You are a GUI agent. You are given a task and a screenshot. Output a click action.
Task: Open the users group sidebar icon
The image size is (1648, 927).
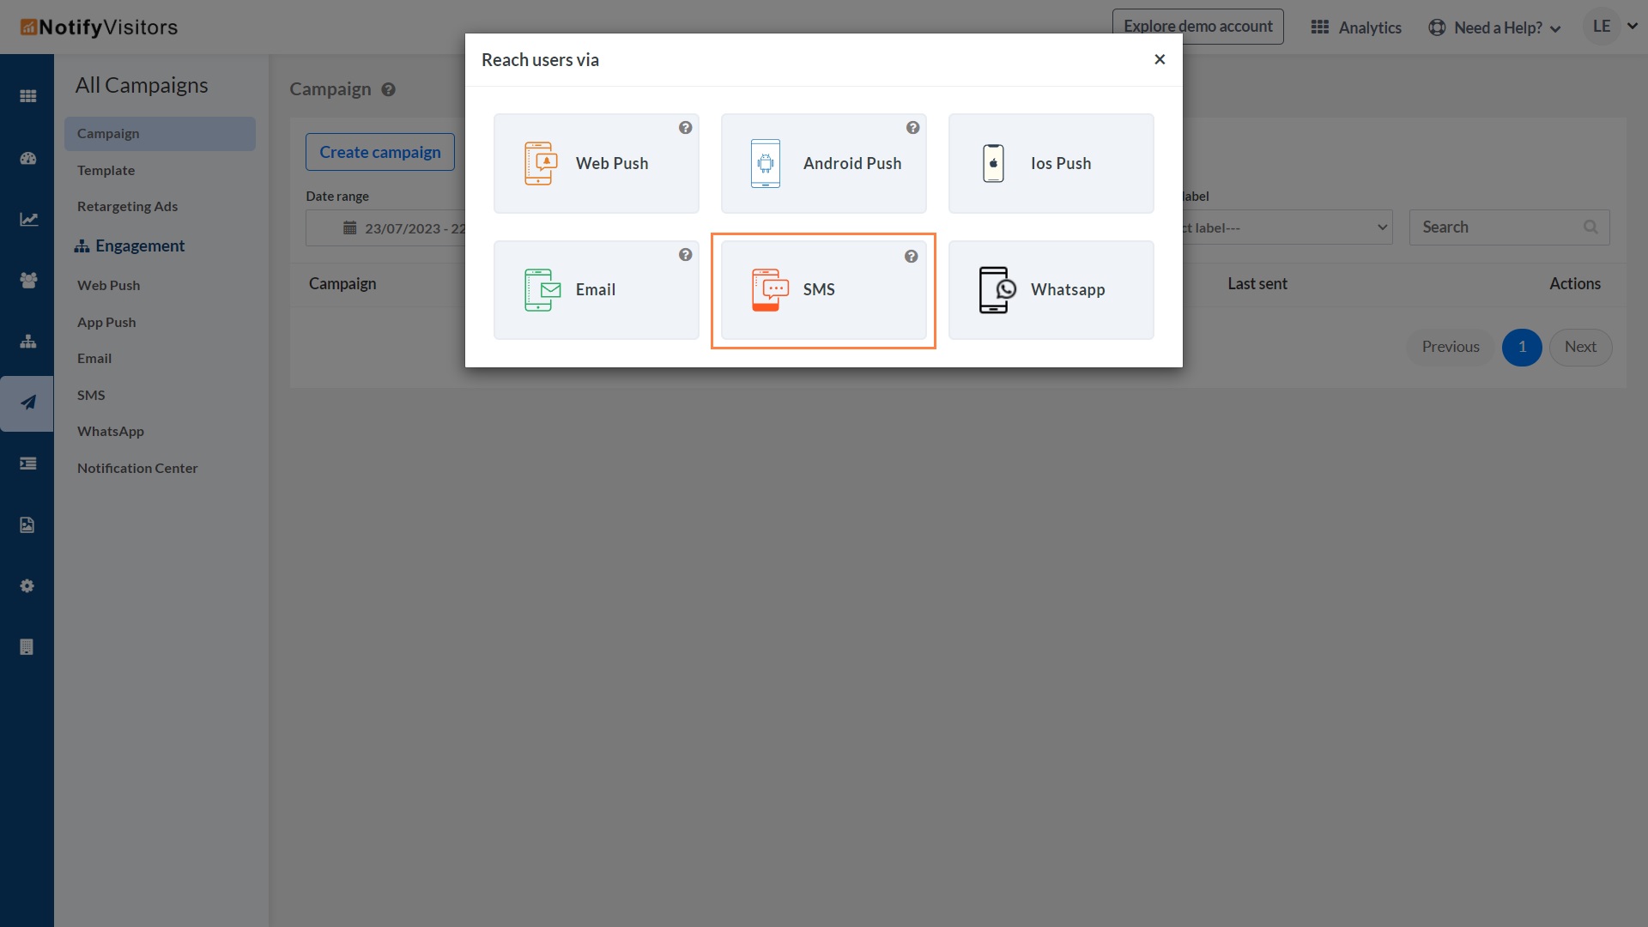[28, 280]
